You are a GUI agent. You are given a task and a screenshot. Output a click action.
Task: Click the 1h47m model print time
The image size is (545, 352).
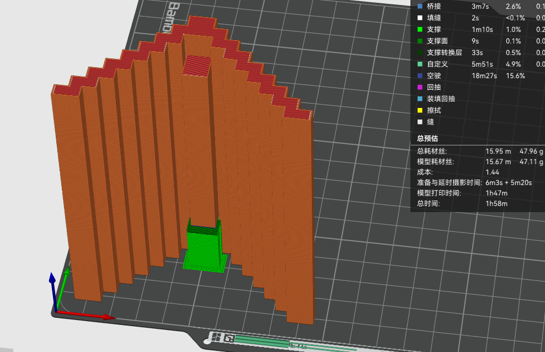click(x=496, y=193)
